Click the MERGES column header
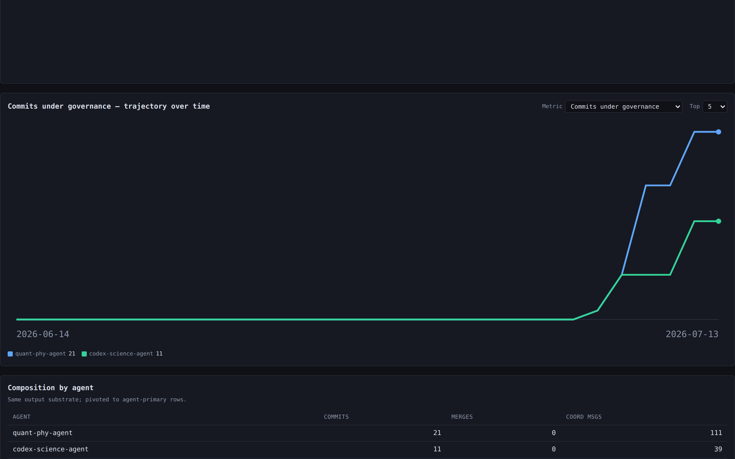Screen dimensions: 735x459 462,417
